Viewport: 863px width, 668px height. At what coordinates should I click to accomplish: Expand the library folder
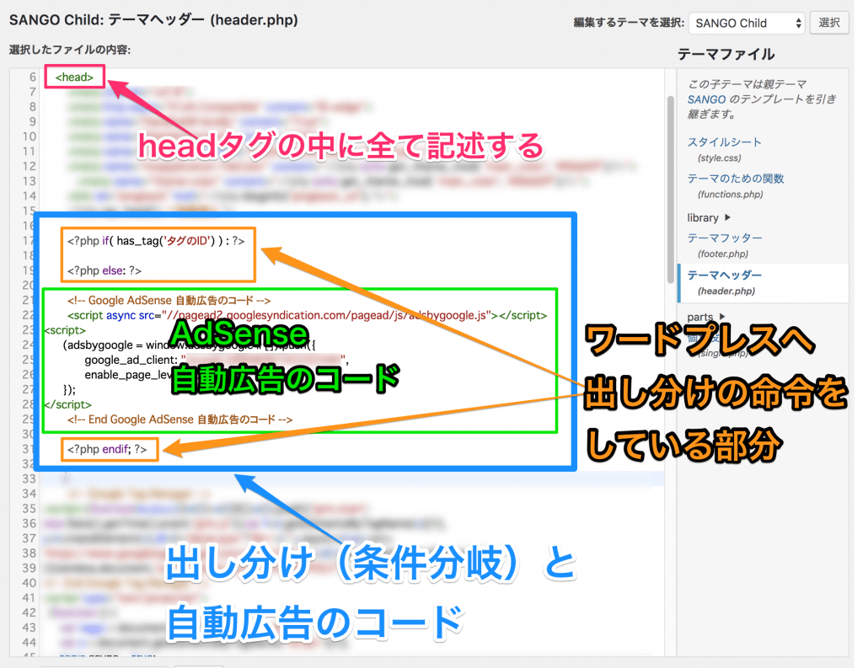pos(708,218)
